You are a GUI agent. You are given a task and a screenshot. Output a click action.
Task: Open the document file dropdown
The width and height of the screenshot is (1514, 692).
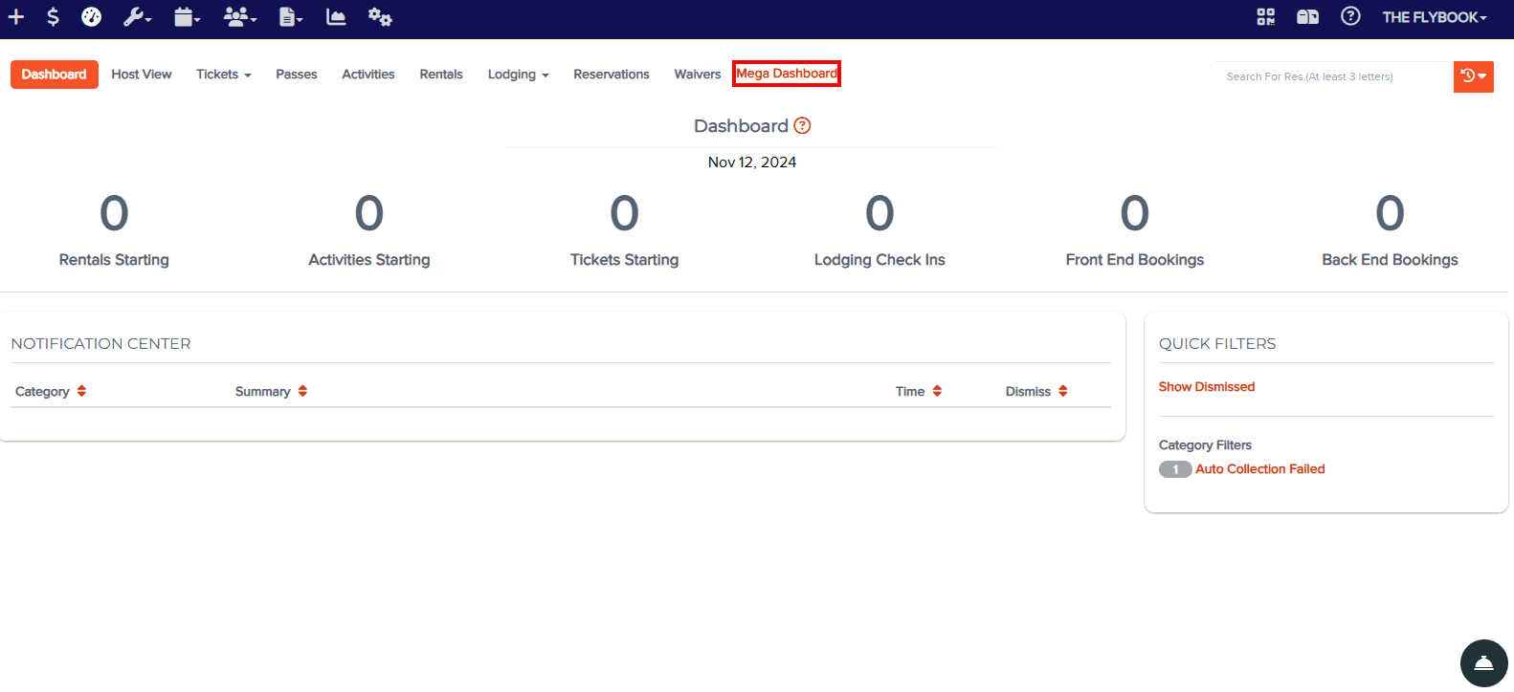coord(291,17)
